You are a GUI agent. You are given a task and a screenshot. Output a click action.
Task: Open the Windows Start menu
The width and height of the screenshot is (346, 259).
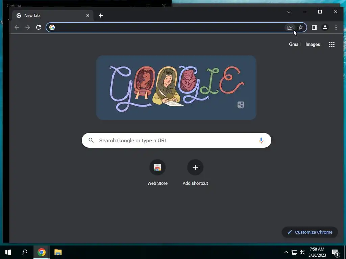(x=8, y=252)
